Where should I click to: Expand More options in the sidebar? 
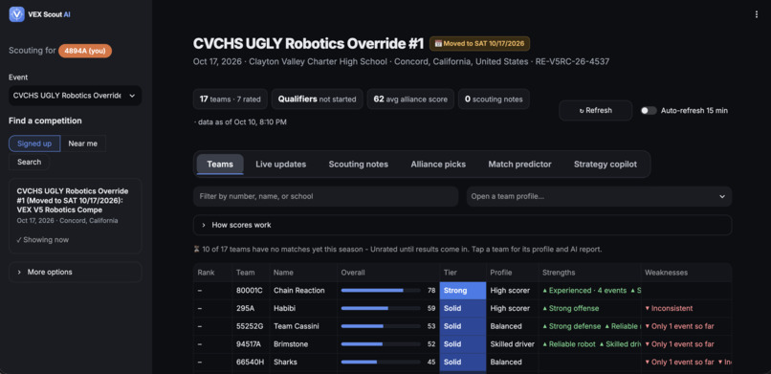76,273
